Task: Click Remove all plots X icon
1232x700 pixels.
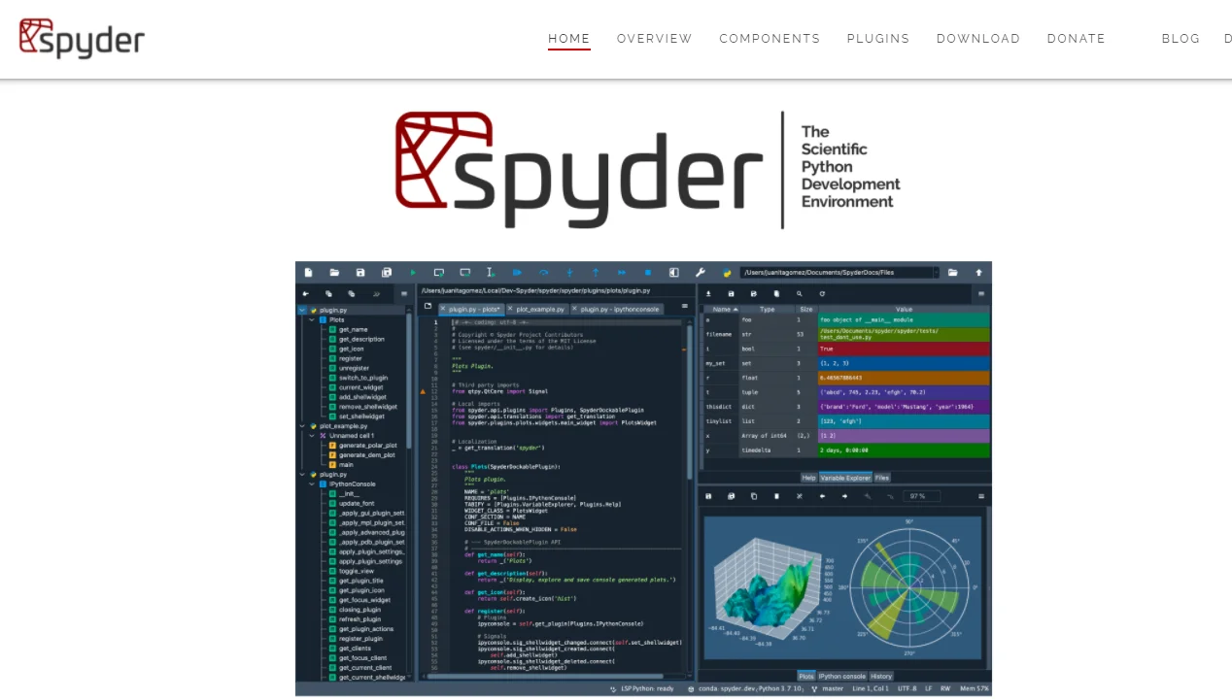Action: point(800,496)
